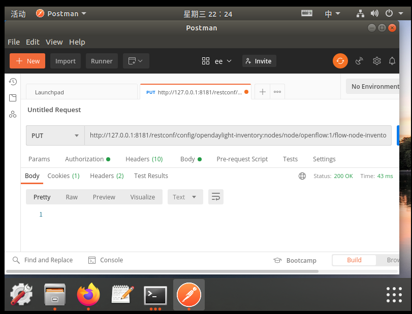Open the Authorization tab
Viewport: 412px width, 314px height.
pyautogui.click(x=87, y=159)
